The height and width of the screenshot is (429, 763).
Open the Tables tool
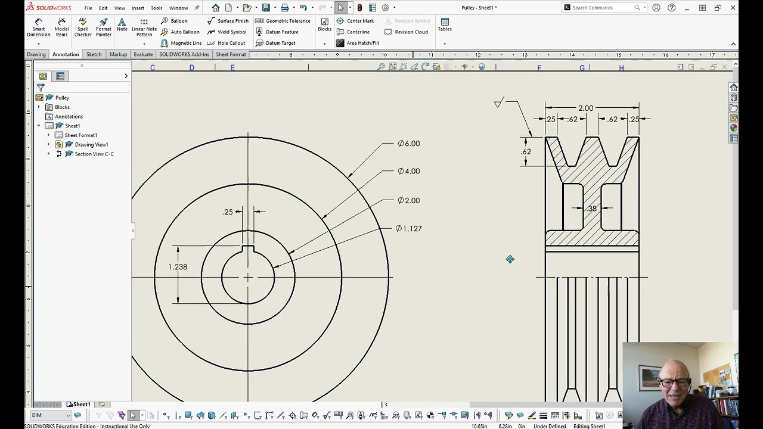445,25
